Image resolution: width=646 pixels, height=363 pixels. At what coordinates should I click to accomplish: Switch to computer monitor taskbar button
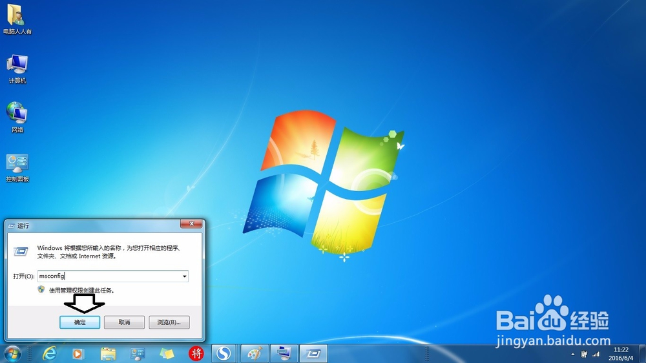[x=284, y=353]
